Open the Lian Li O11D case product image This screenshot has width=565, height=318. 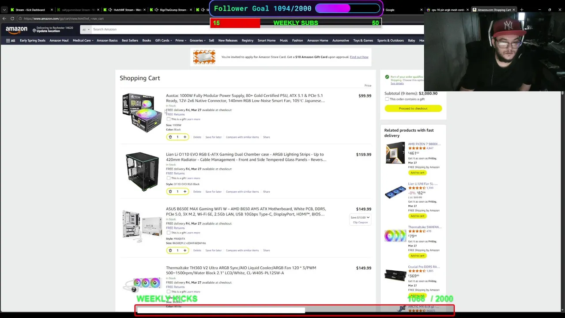(x=142, y=172)
